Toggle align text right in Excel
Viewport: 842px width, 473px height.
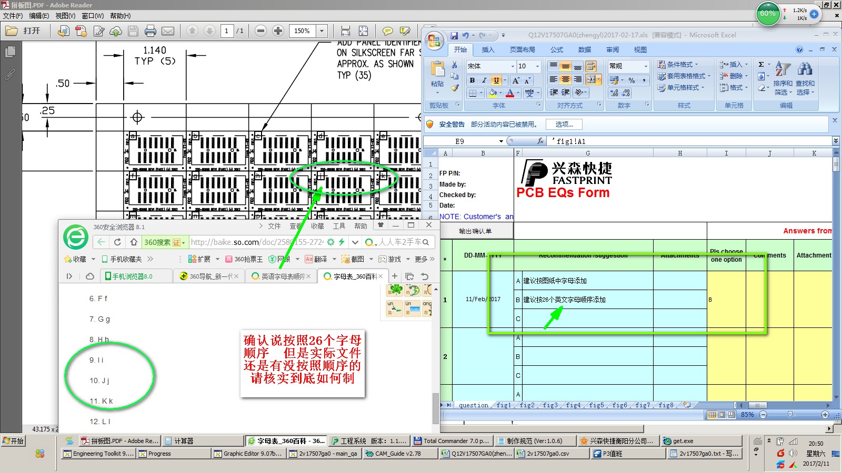coord(577,79)
